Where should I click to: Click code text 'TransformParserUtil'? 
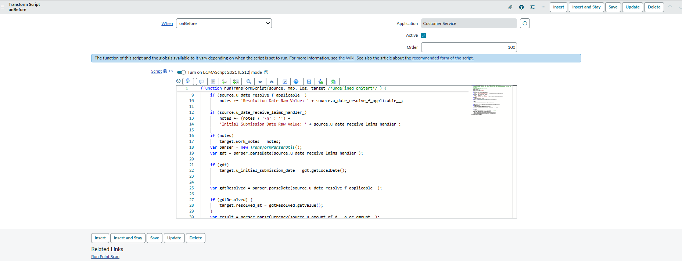coord(272,147)
